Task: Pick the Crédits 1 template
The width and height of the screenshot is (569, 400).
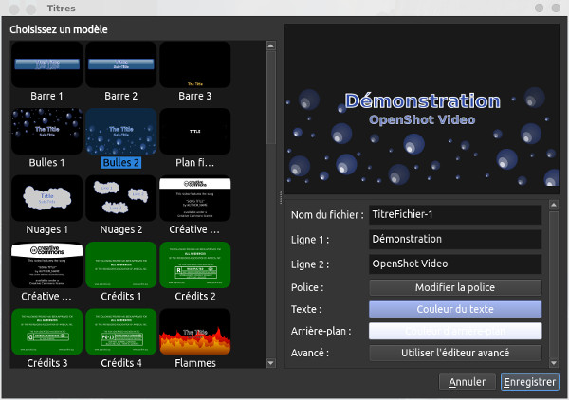Action: [120, 265]
